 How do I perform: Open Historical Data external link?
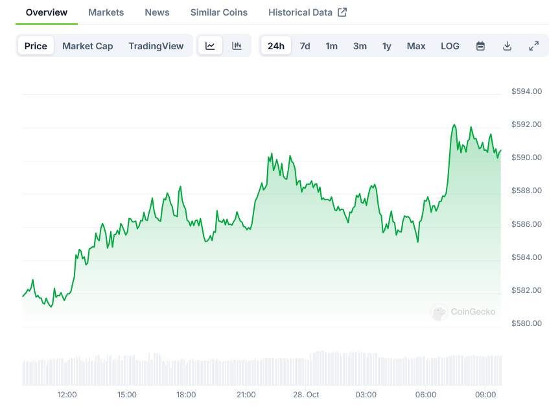[x=307, y=12]
